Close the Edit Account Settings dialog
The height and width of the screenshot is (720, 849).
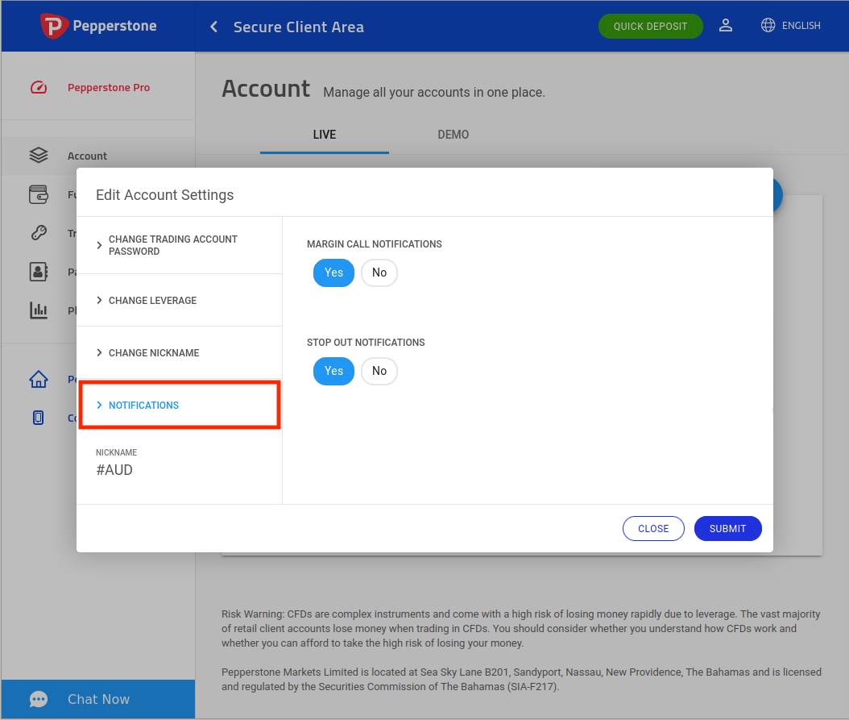[653, 529]
